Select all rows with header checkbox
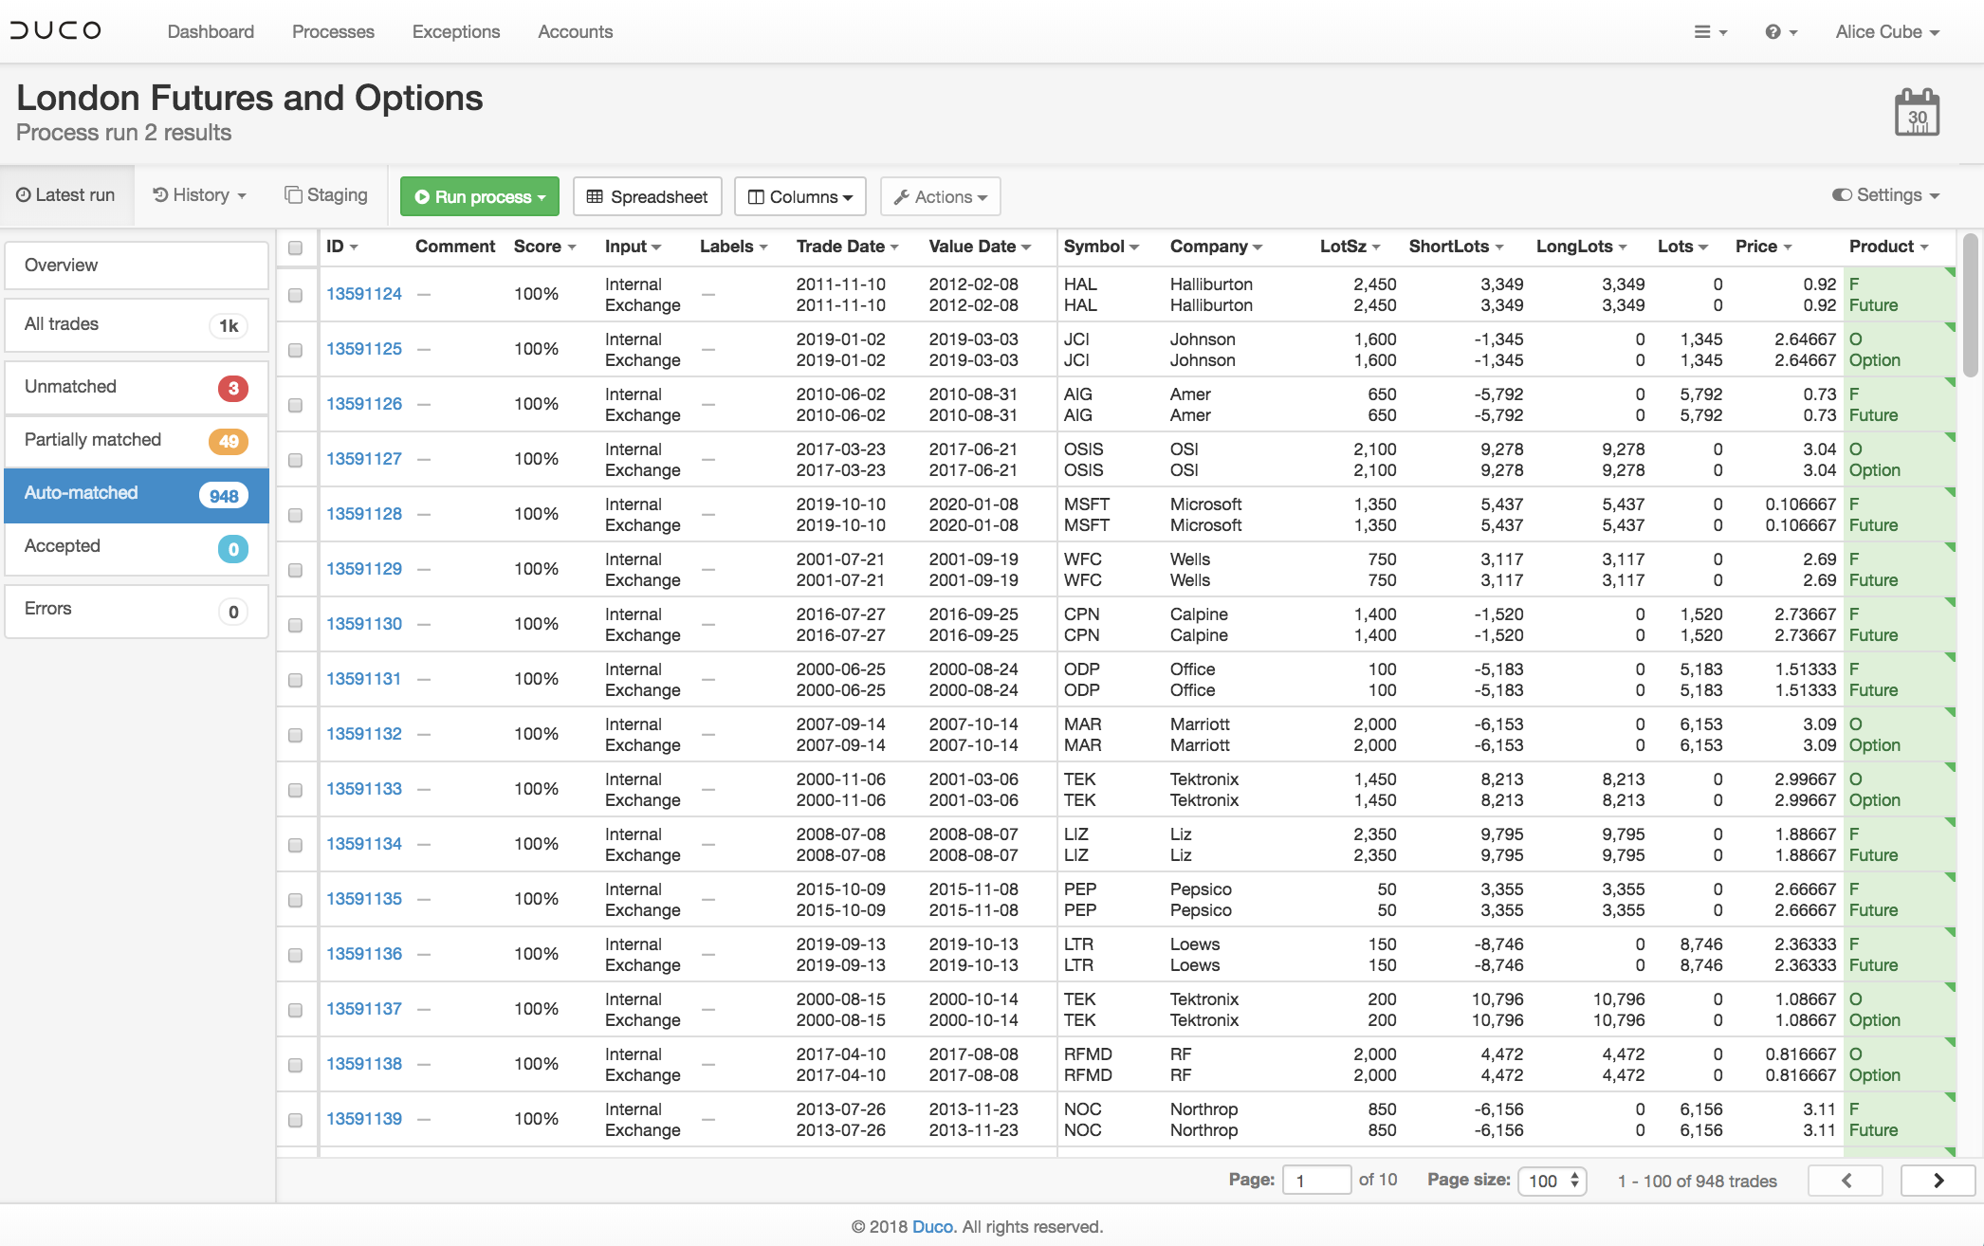Image resolution: width=1984 pixels, height=1246 pixels. coord(295,247)
